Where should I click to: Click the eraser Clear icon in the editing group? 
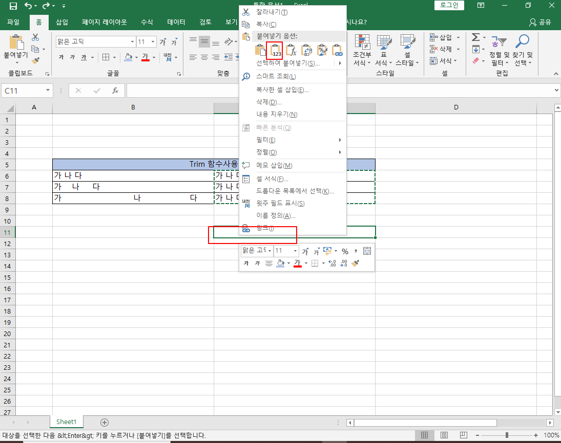475,61
